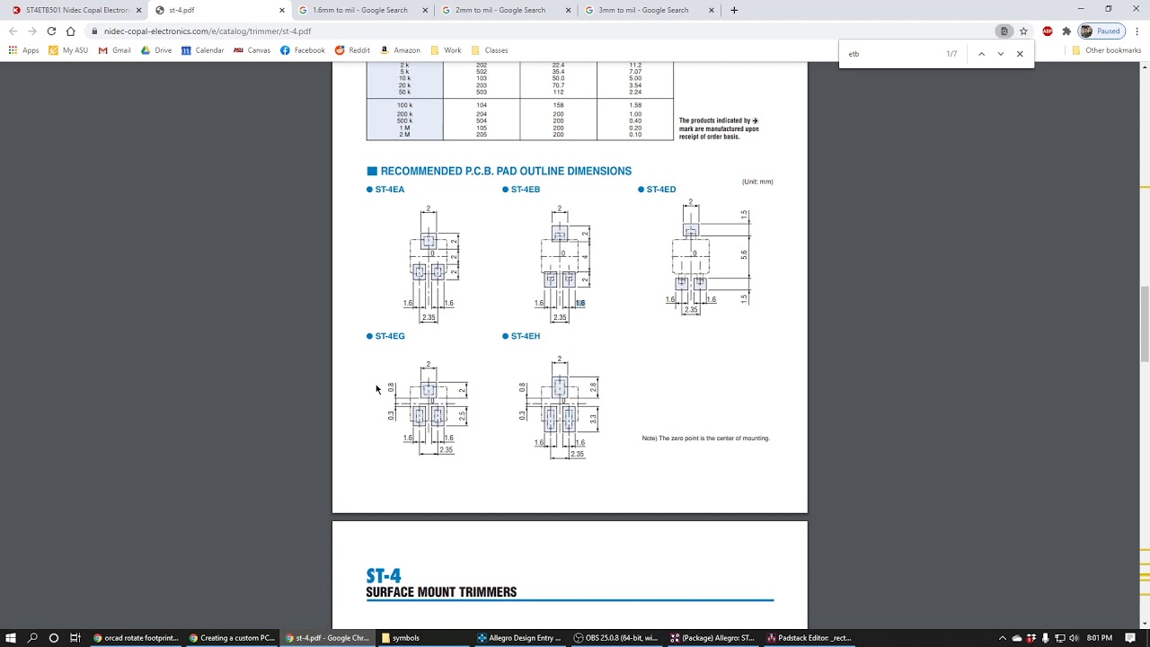The width and height of the screenshot is (1150, 647).
Task: Go forward to the next page
Action: (32, 31)
